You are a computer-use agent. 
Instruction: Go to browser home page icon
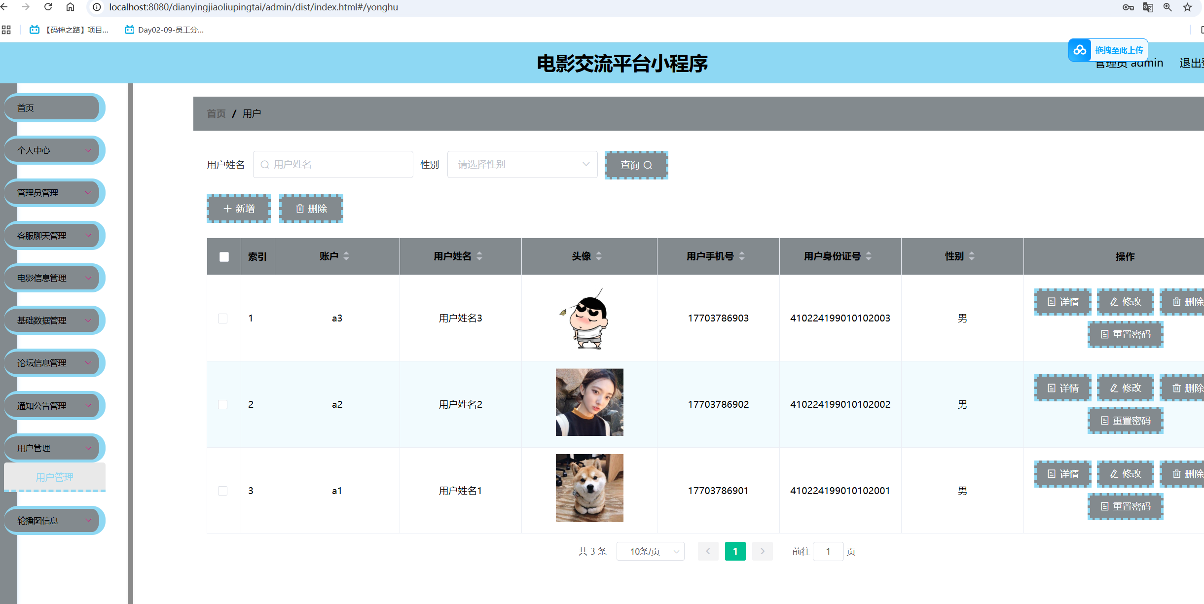(71, 7)
